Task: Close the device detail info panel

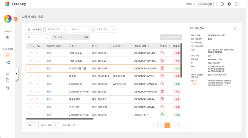Action: tap(235, 28)
